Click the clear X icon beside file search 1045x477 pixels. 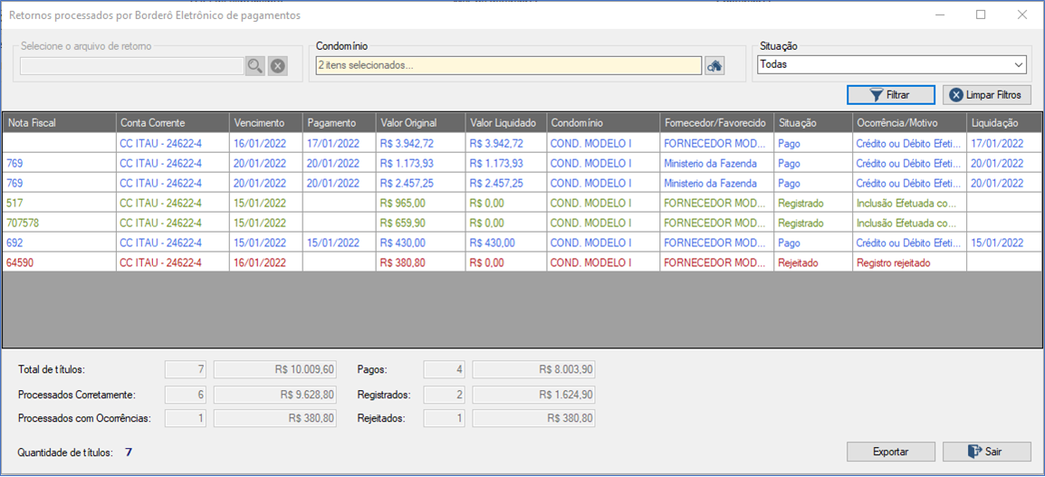point(278,66)
